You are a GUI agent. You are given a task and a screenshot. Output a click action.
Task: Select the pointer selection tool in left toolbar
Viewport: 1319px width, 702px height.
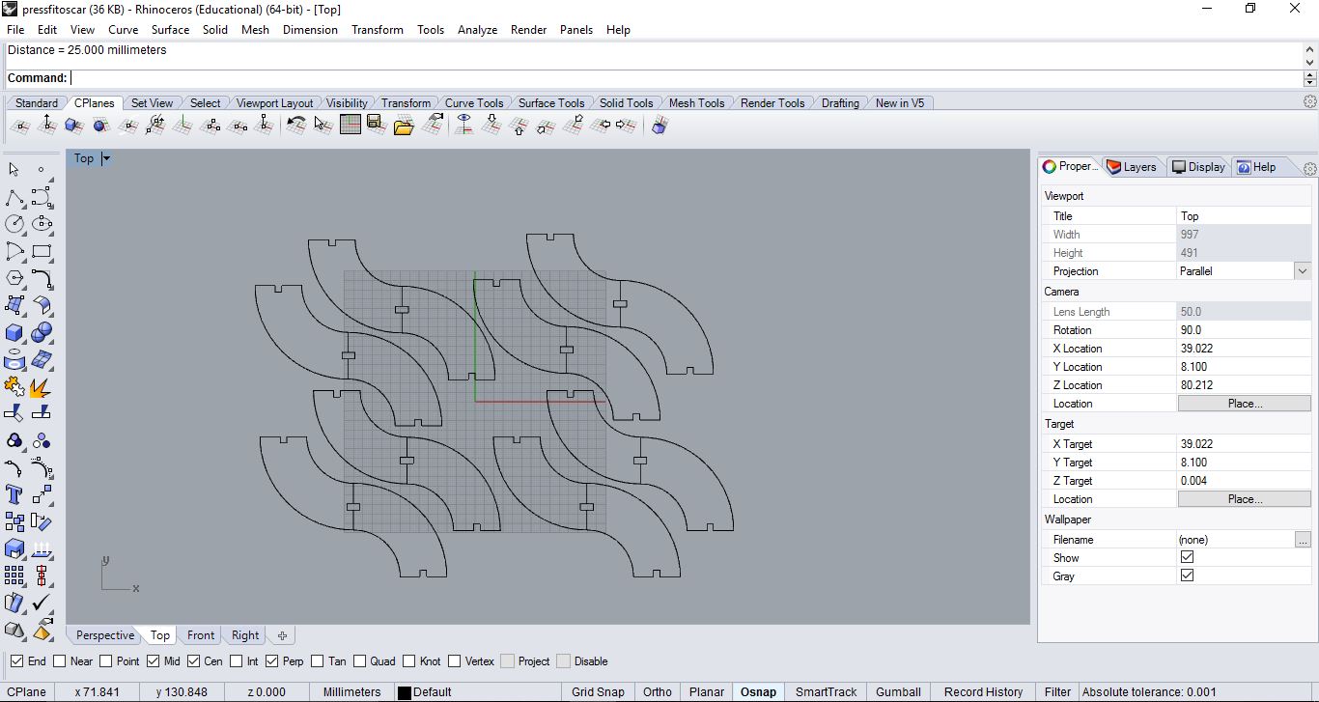[x=14, y=169]
